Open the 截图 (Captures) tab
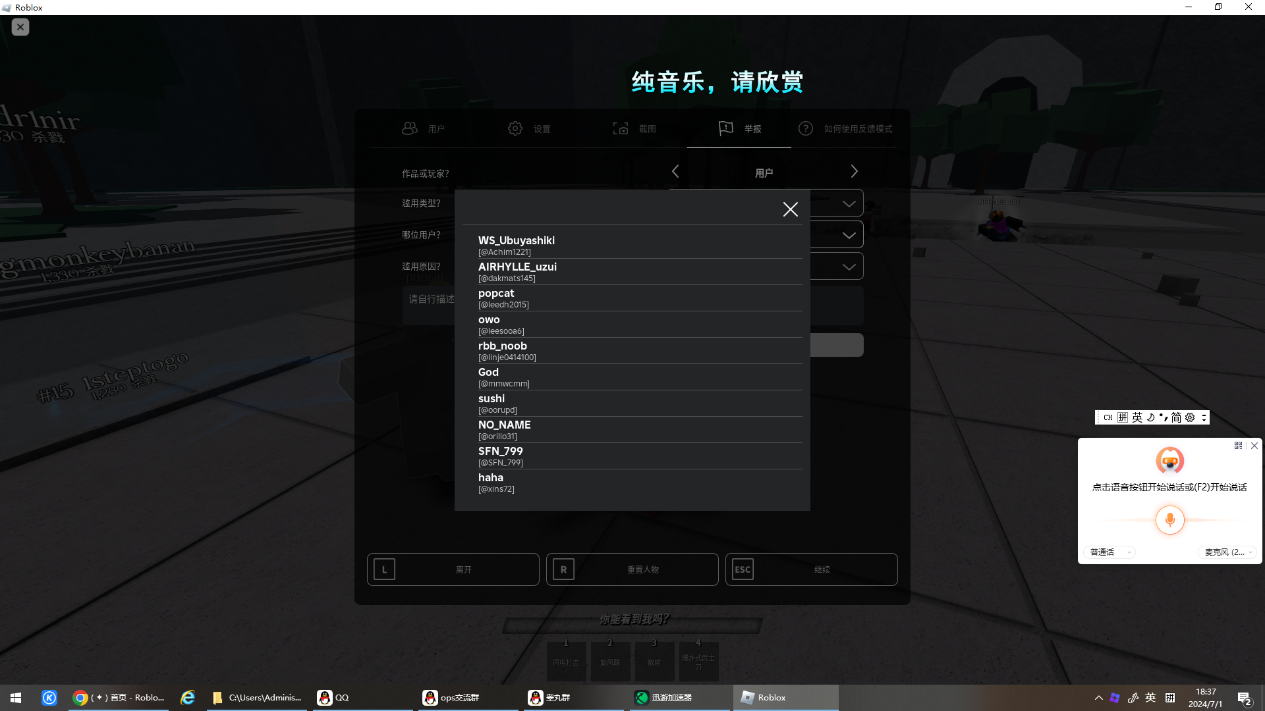1265x711 pixels. tap(634, 128)
